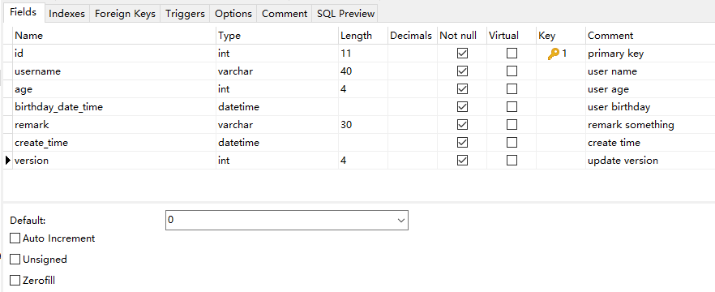Uncheck Not null for the username field

(x=462, y=71)
